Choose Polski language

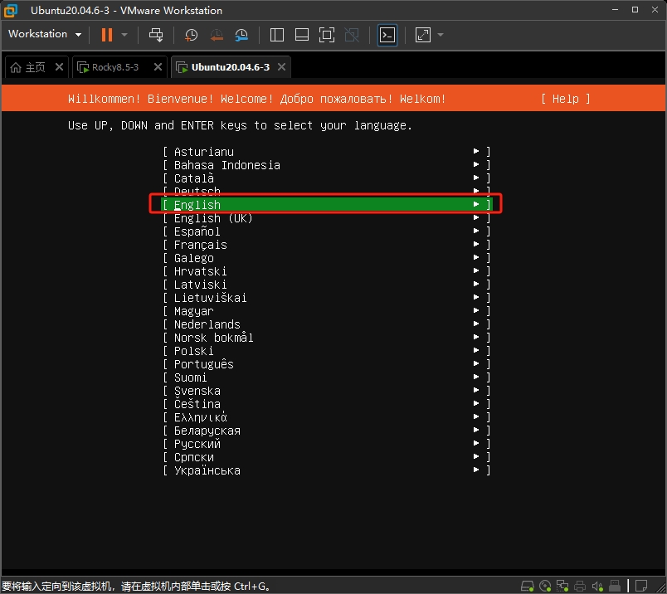click(326, 351)
